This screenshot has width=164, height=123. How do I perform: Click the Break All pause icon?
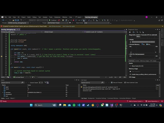click(71, 20)
